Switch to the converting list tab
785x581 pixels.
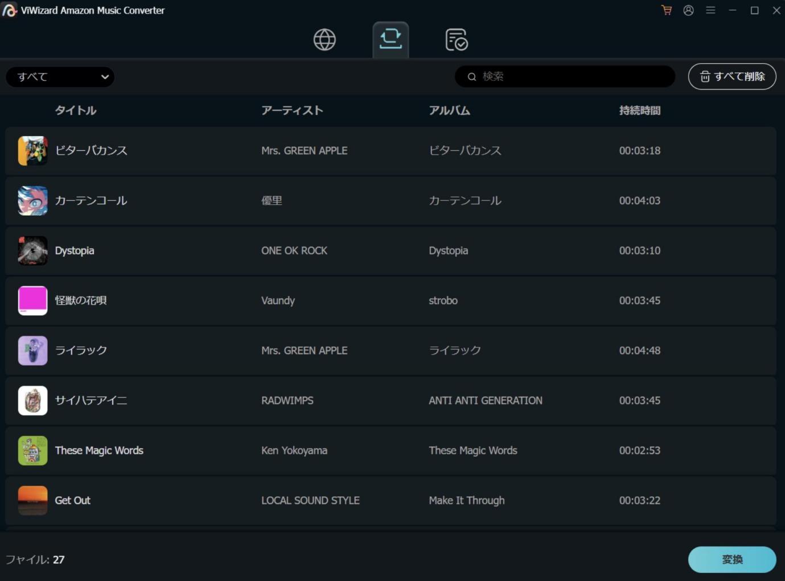tap(391, 39)
